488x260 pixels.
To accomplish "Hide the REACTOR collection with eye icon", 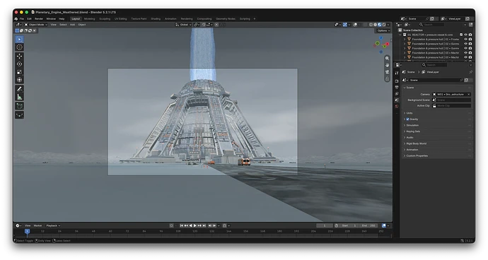I will [x=465, y=35].
